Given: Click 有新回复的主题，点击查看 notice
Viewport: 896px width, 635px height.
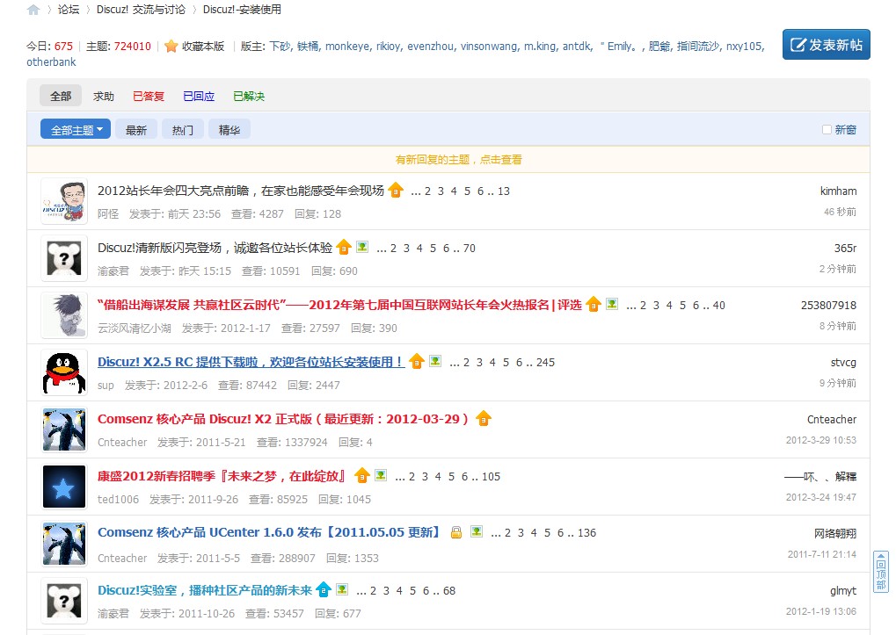Looking at the screenshot, I should click(458, 160).
